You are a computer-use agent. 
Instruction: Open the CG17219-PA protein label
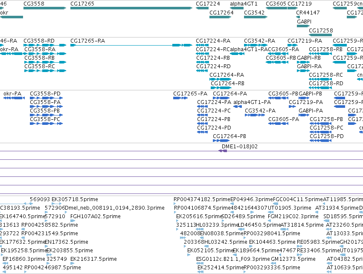point(306,102)
